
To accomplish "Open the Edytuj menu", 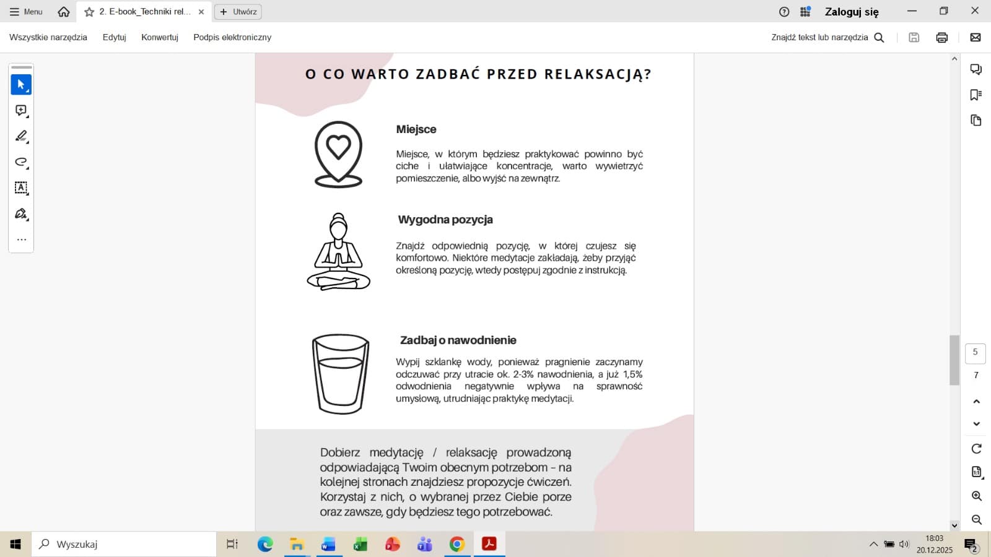I will (x=114, y=38).
